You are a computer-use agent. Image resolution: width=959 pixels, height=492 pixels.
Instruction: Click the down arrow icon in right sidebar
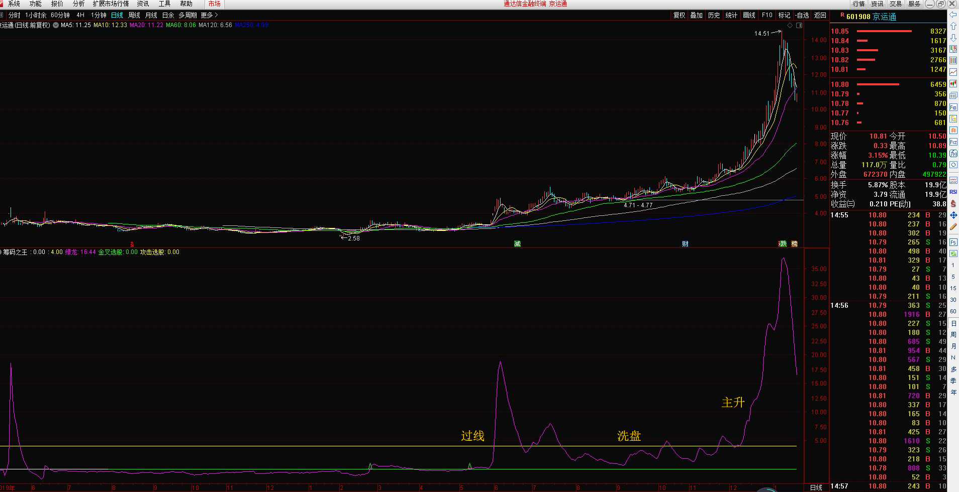click(953, 38)
